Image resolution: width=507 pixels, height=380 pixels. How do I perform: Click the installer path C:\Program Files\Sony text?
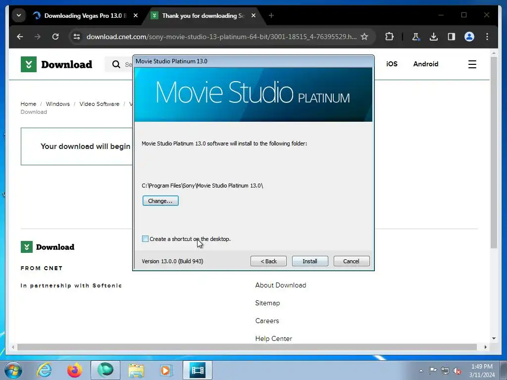203,186
